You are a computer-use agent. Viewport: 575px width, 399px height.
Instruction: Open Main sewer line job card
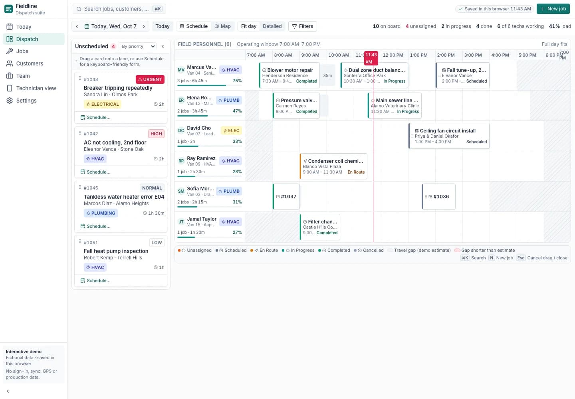(x=395, y=106)
